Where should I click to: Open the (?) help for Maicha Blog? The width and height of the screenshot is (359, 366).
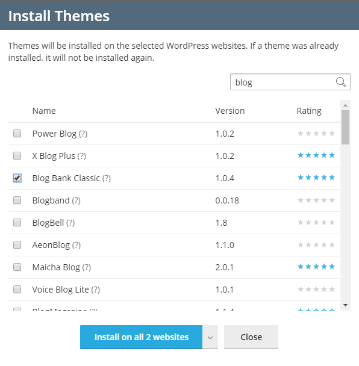(86, 267)
